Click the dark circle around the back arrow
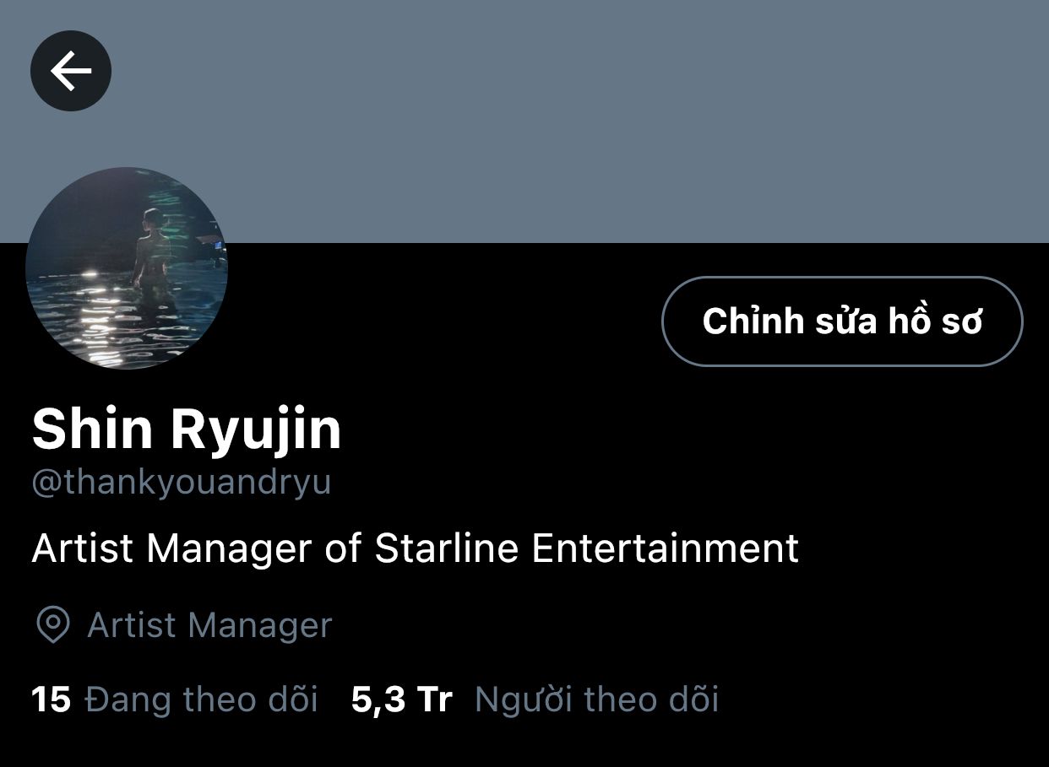 pos(71,71)
